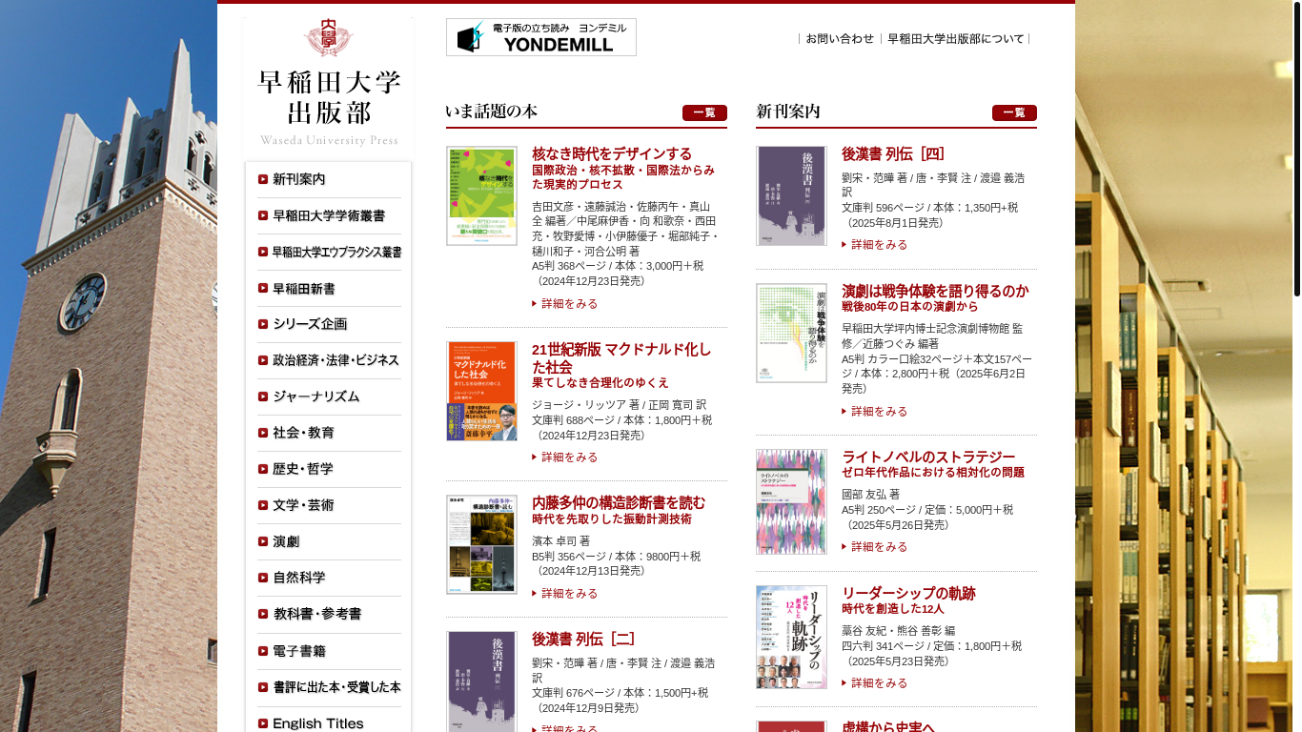
Task: Open cover thumbnail of マクドナルド化した社会
Action: point(481,391)
